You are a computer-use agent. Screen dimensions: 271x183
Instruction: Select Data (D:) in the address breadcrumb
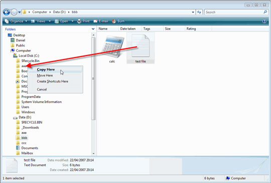point(59,12)
